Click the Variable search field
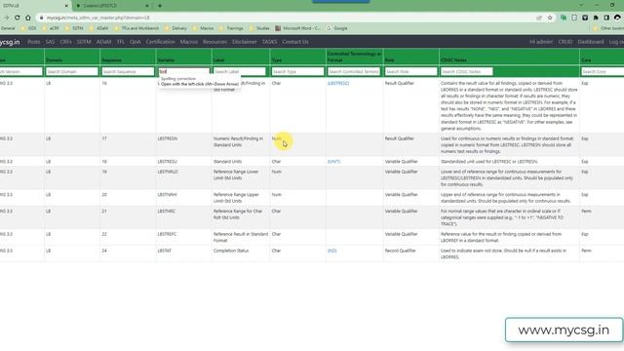The image size is (624, 351). [184, 71]
